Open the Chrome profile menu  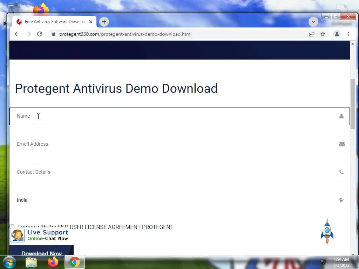pyautogui.click(x=337, y=34)
